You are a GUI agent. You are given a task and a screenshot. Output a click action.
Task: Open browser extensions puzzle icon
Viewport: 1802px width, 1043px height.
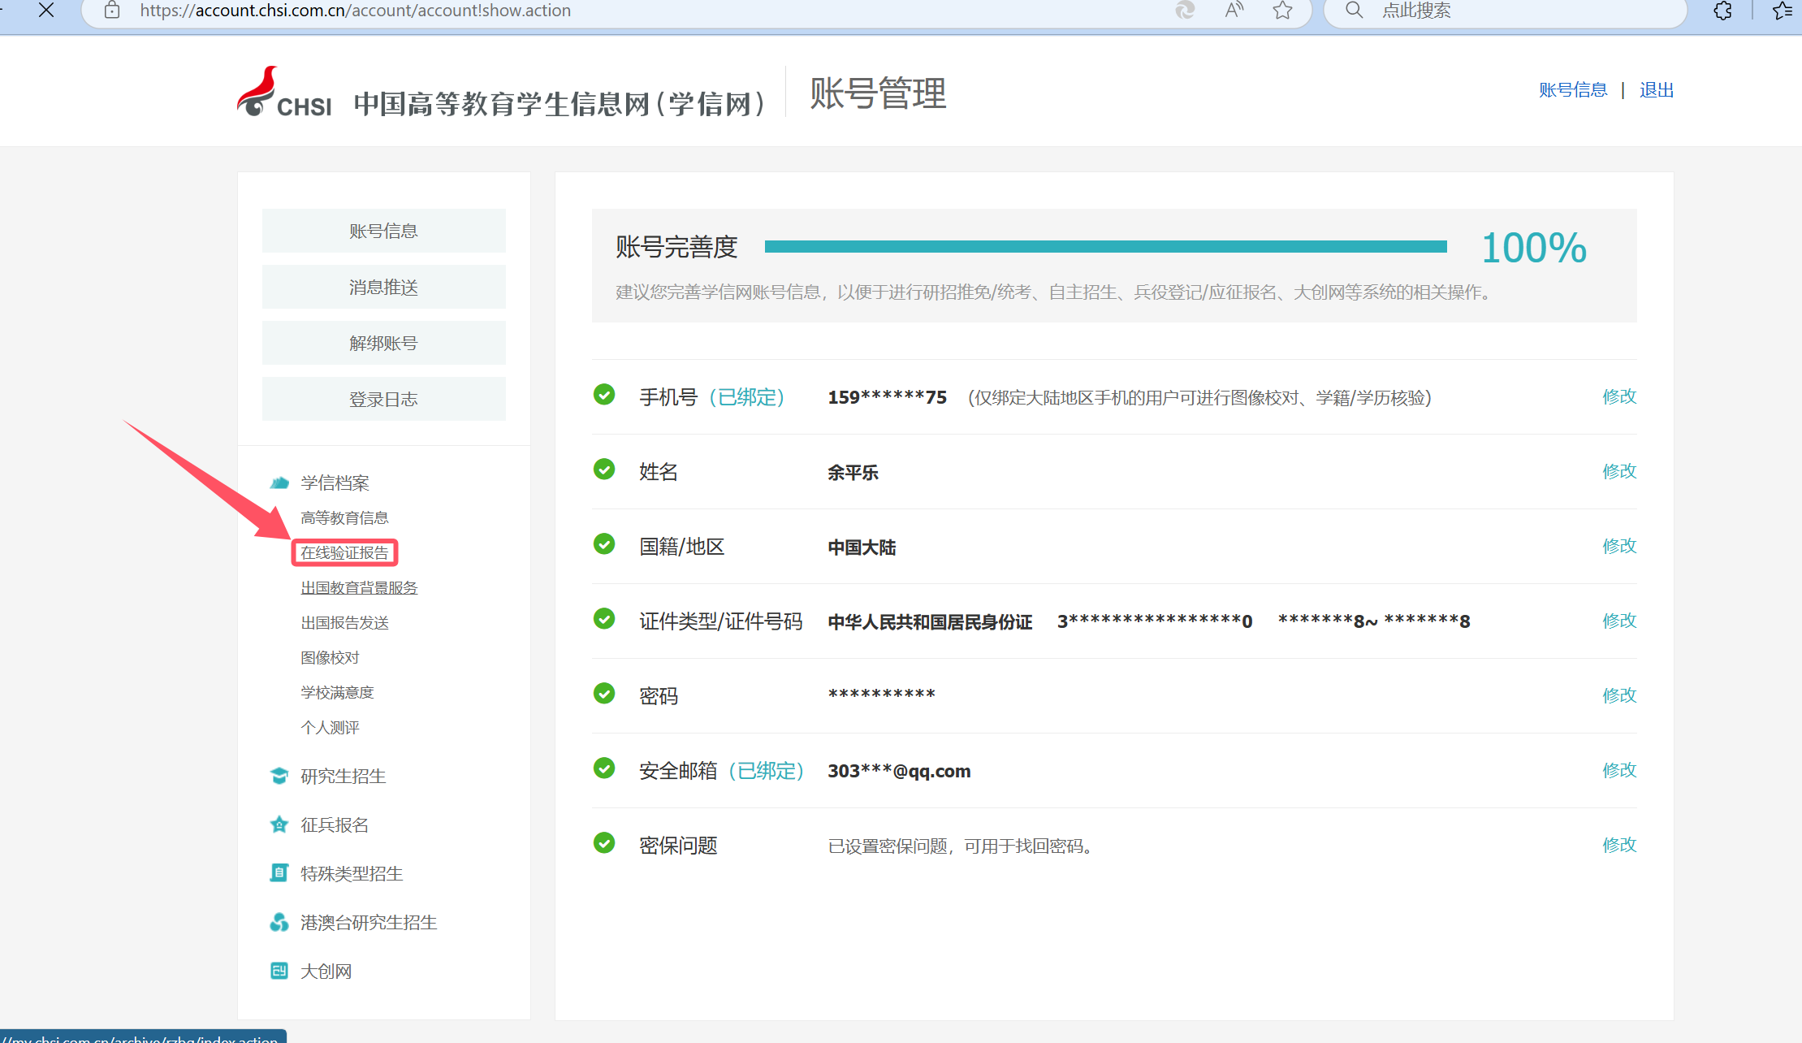(x=1722, y=11)
